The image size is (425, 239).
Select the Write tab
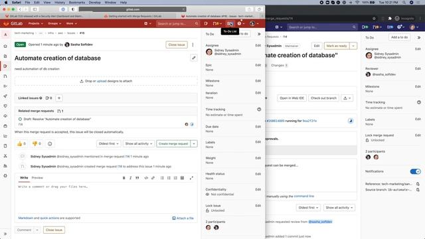(x=24, y=178)
